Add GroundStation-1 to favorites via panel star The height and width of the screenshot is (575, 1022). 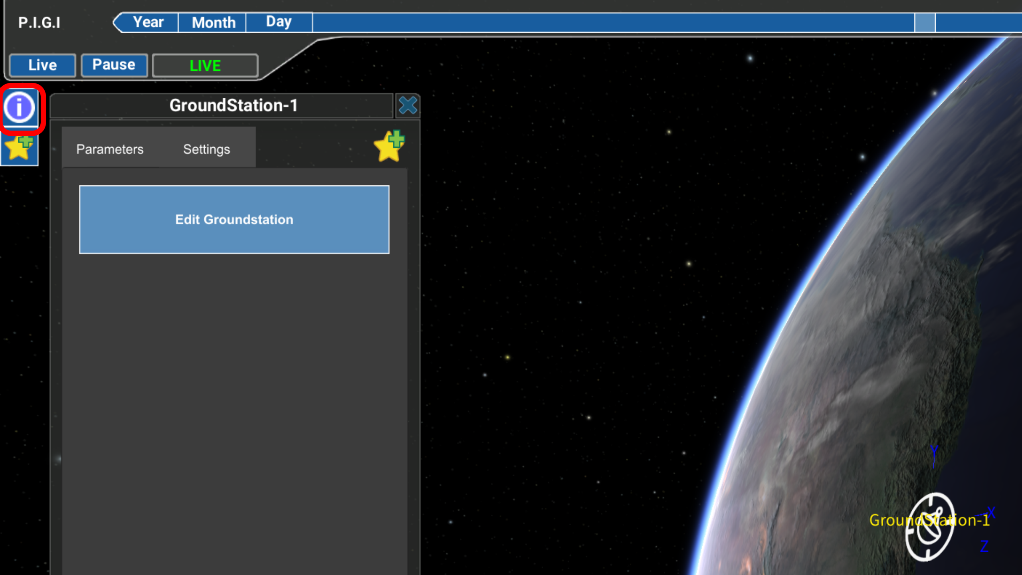point(389,146)
